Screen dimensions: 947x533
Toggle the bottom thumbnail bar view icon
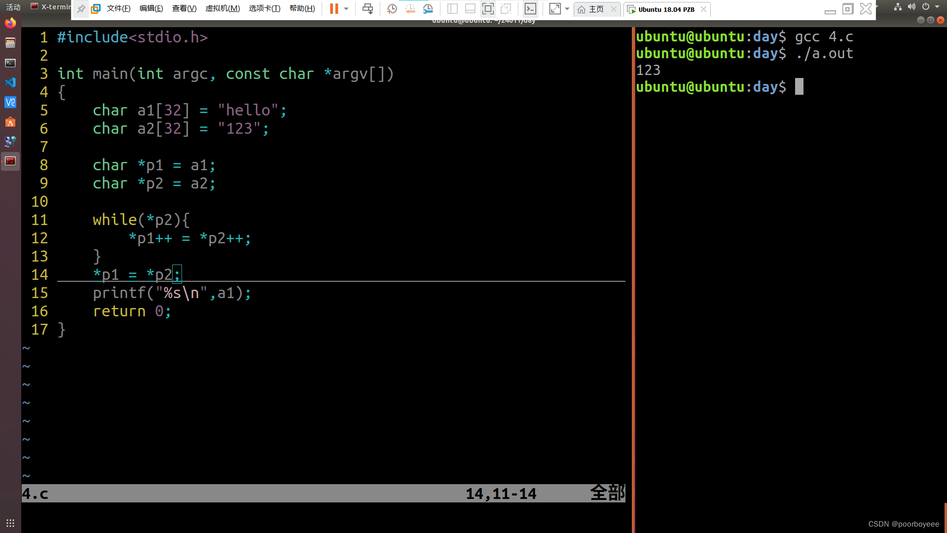pos(470,9)
